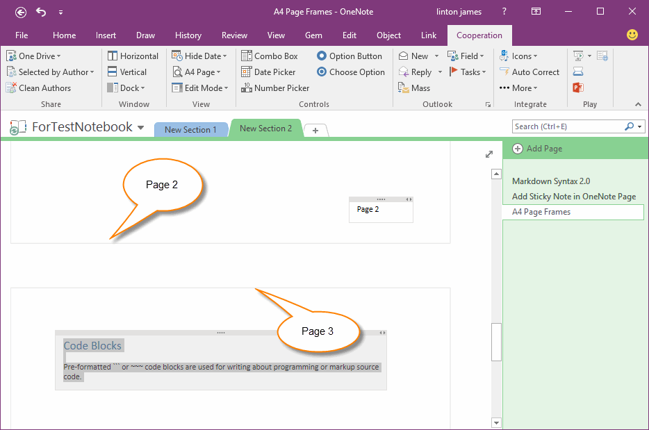Select the New Section 2 tab
The height and width of the screenshot is (430, 649).
[x=265, y=129]
